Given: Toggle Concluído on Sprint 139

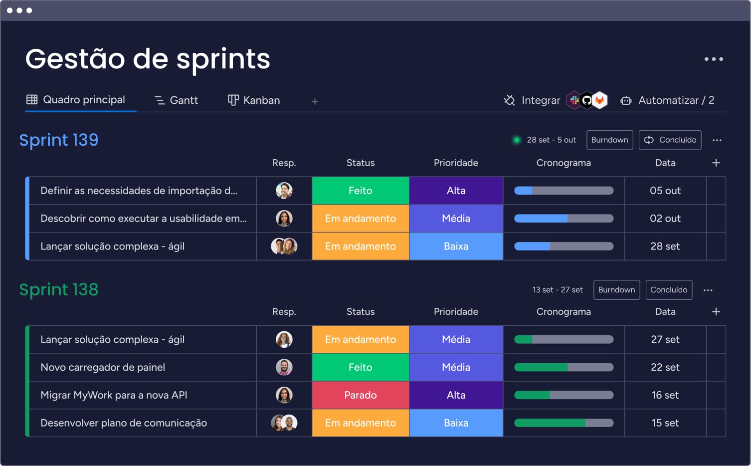Looking at the screenshot, I should (670, 140).
